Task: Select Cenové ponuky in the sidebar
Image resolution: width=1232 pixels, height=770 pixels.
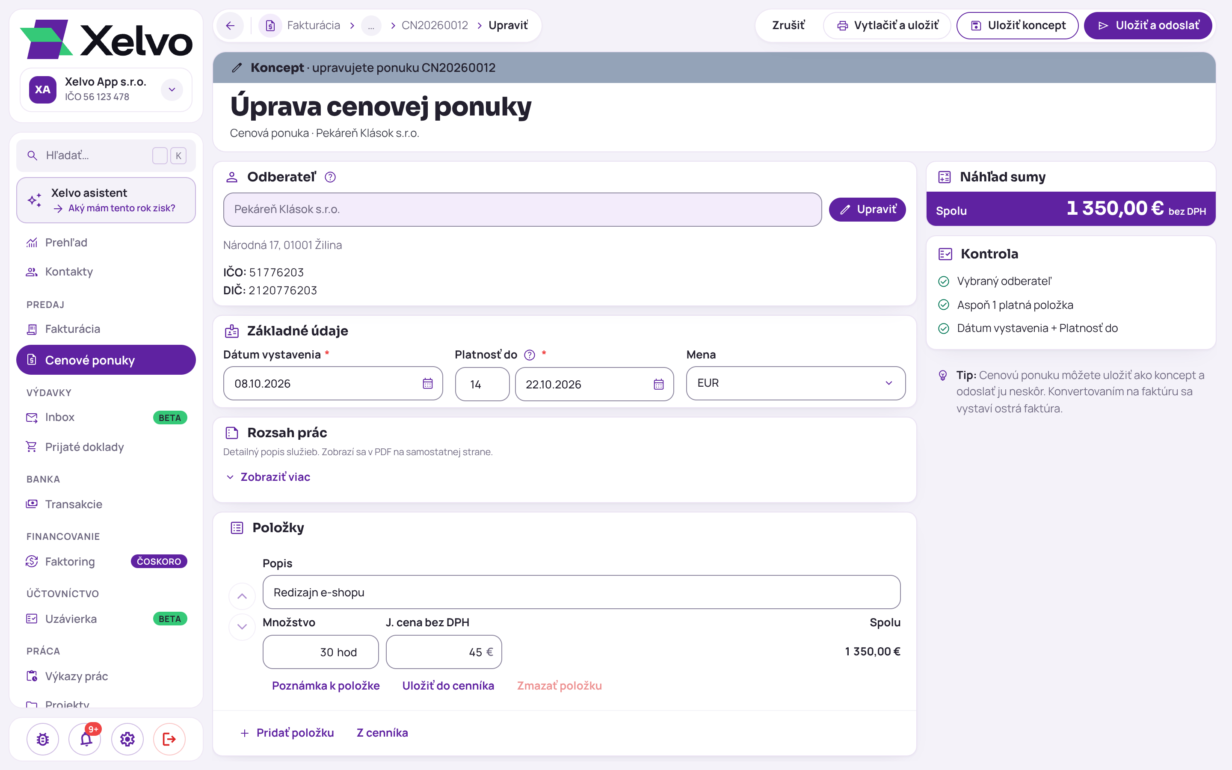Action: tap(106, 360)
